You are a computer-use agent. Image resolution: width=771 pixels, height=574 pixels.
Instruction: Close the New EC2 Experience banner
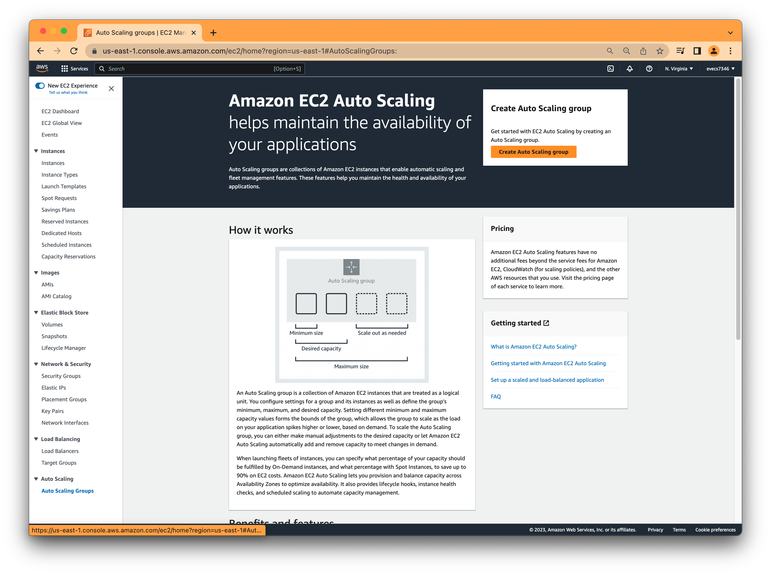pos(111,89)
